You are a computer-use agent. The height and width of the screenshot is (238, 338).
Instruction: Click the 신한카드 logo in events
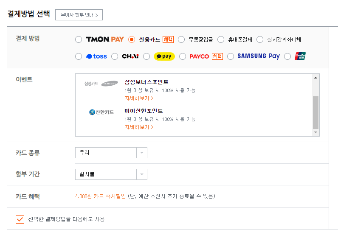point(101,112)
